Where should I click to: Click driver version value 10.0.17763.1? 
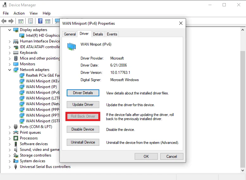click(120, 73)
